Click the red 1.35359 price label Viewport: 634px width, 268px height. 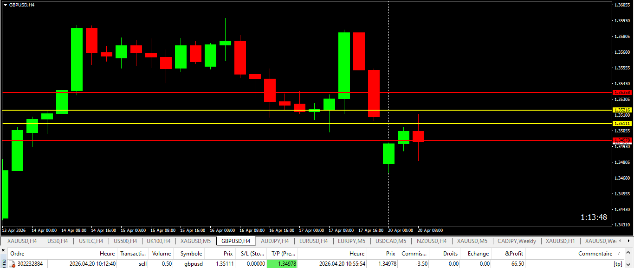click(x=622, y=93)
